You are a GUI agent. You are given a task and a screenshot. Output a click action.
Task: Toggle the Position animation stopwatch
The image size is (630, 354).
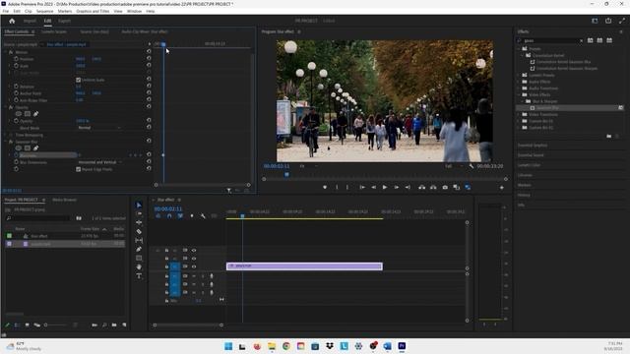(x=16, y=59)
